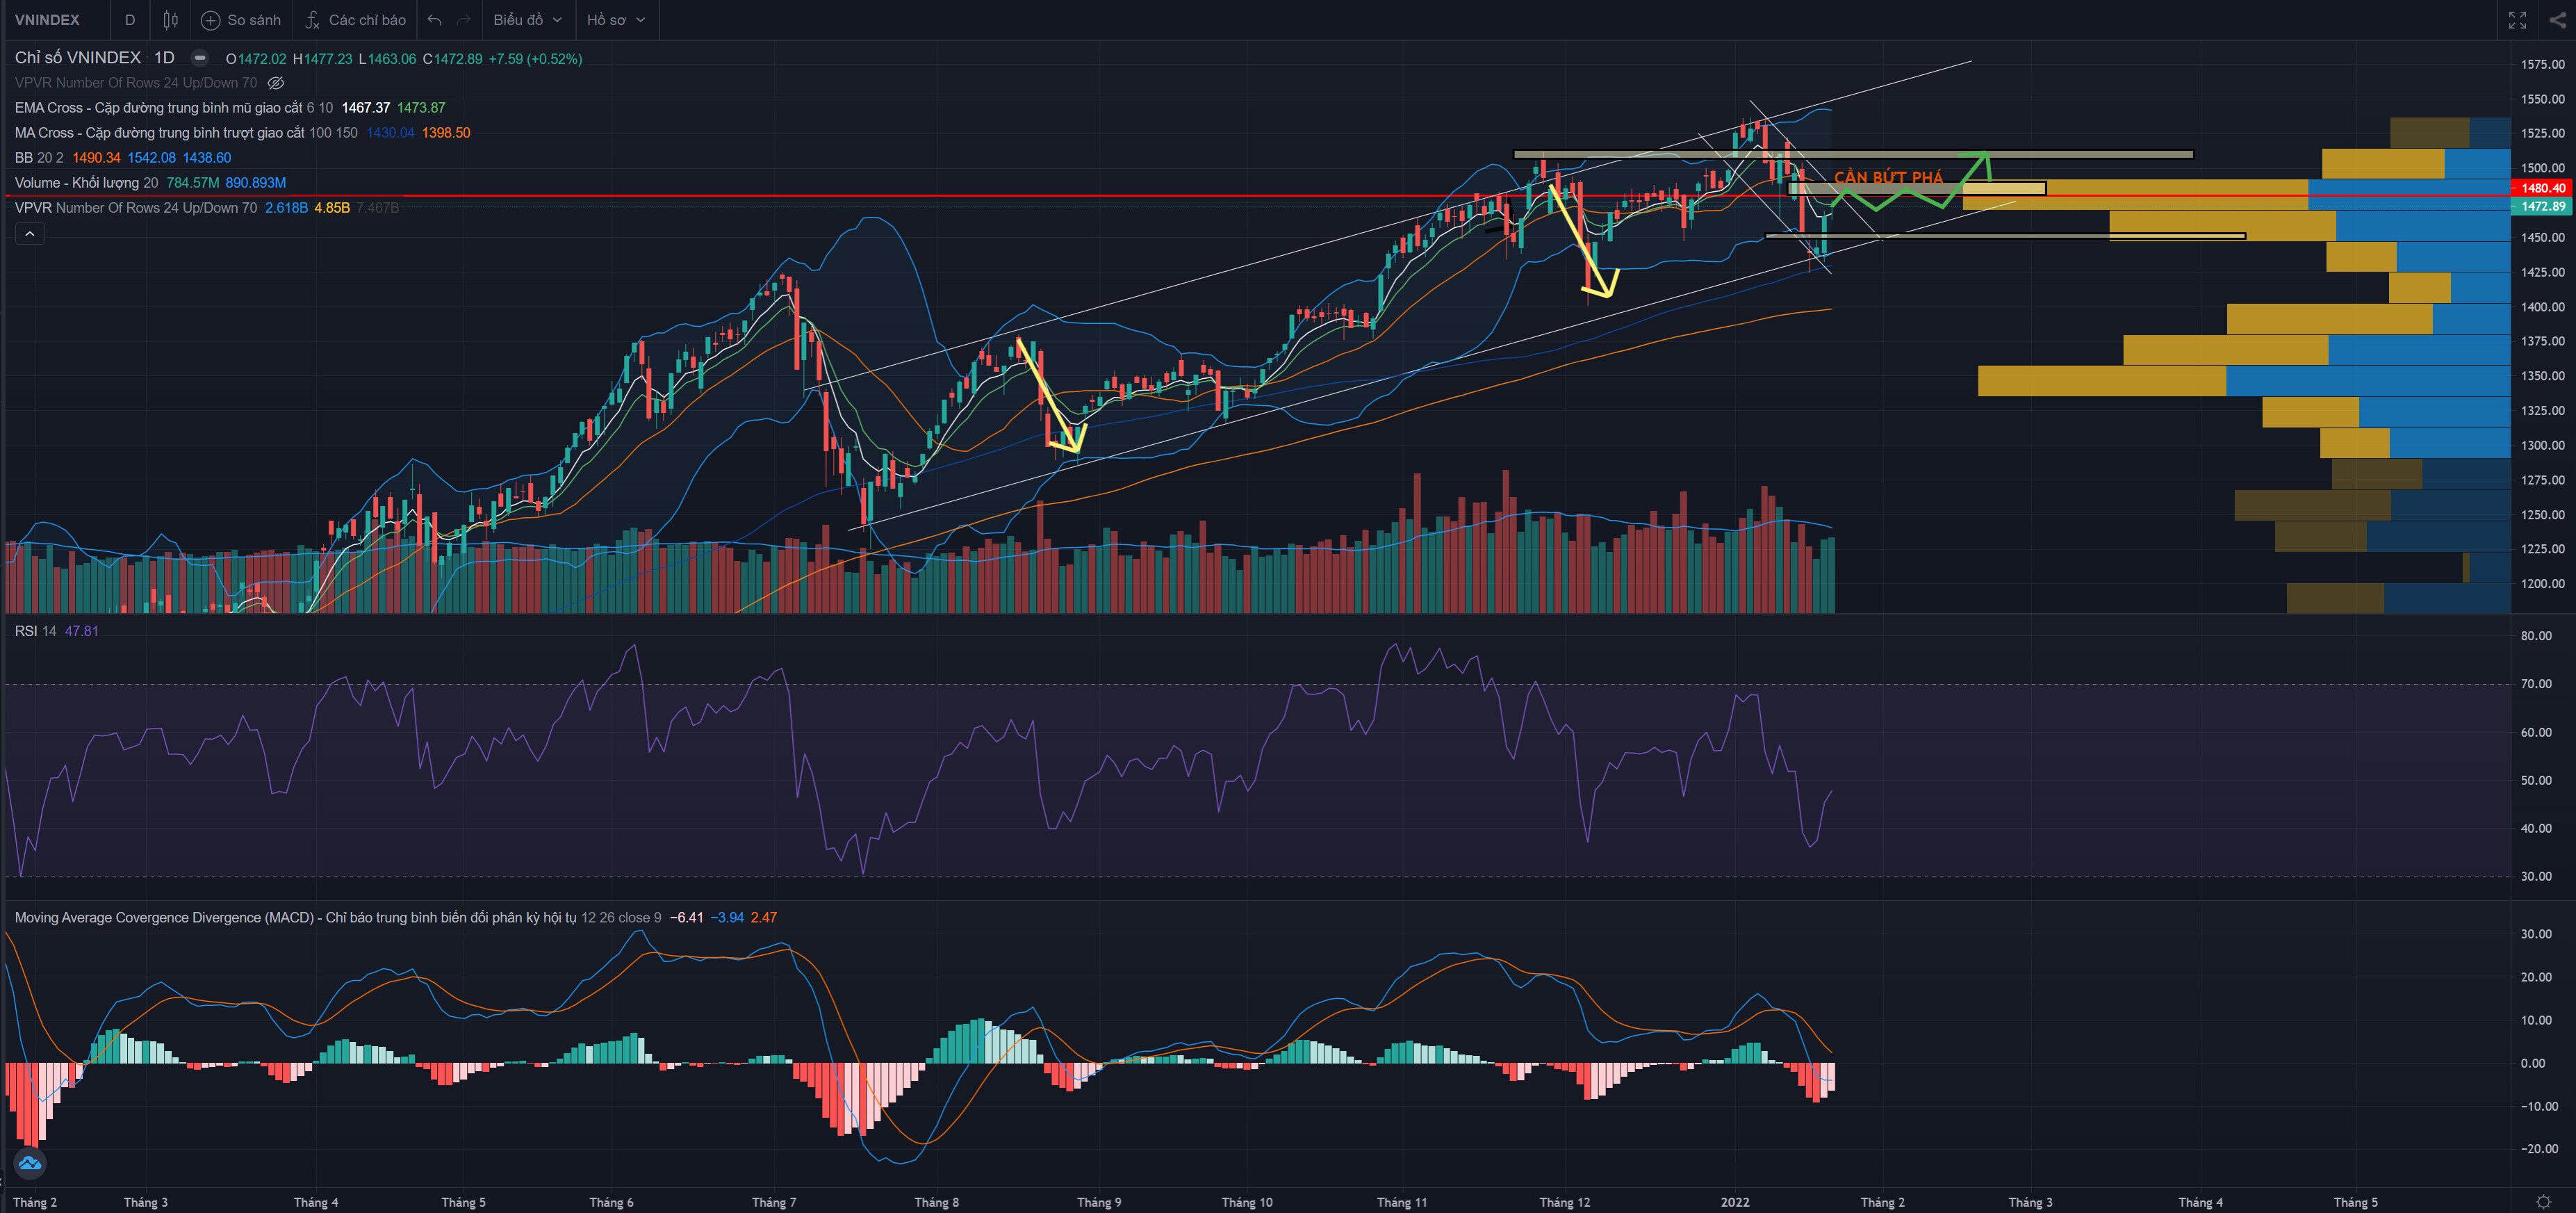Screen dimensions: 2576x1213
Task: Select the Volume - Khối lượng indicator legend
Action: tap(150, 183)
